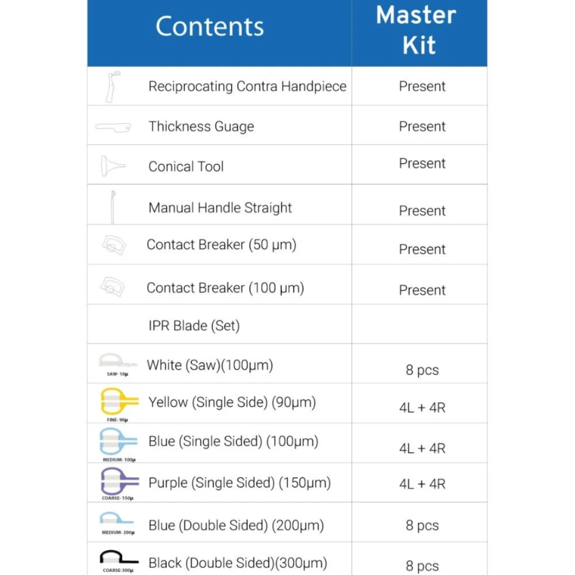Click 8 pcs in the White (Saw) row

[422, 370]
